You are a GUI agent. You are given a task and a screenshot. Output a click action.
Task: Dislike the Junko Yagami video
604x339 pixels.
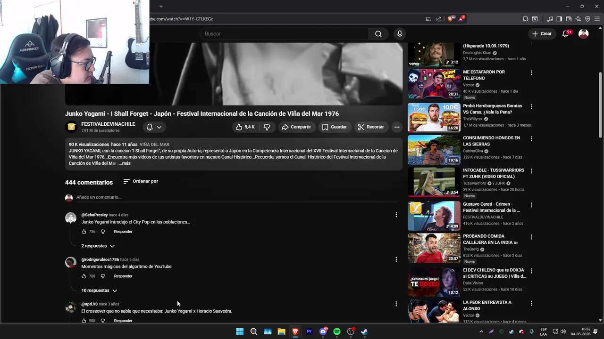[267, 127]
